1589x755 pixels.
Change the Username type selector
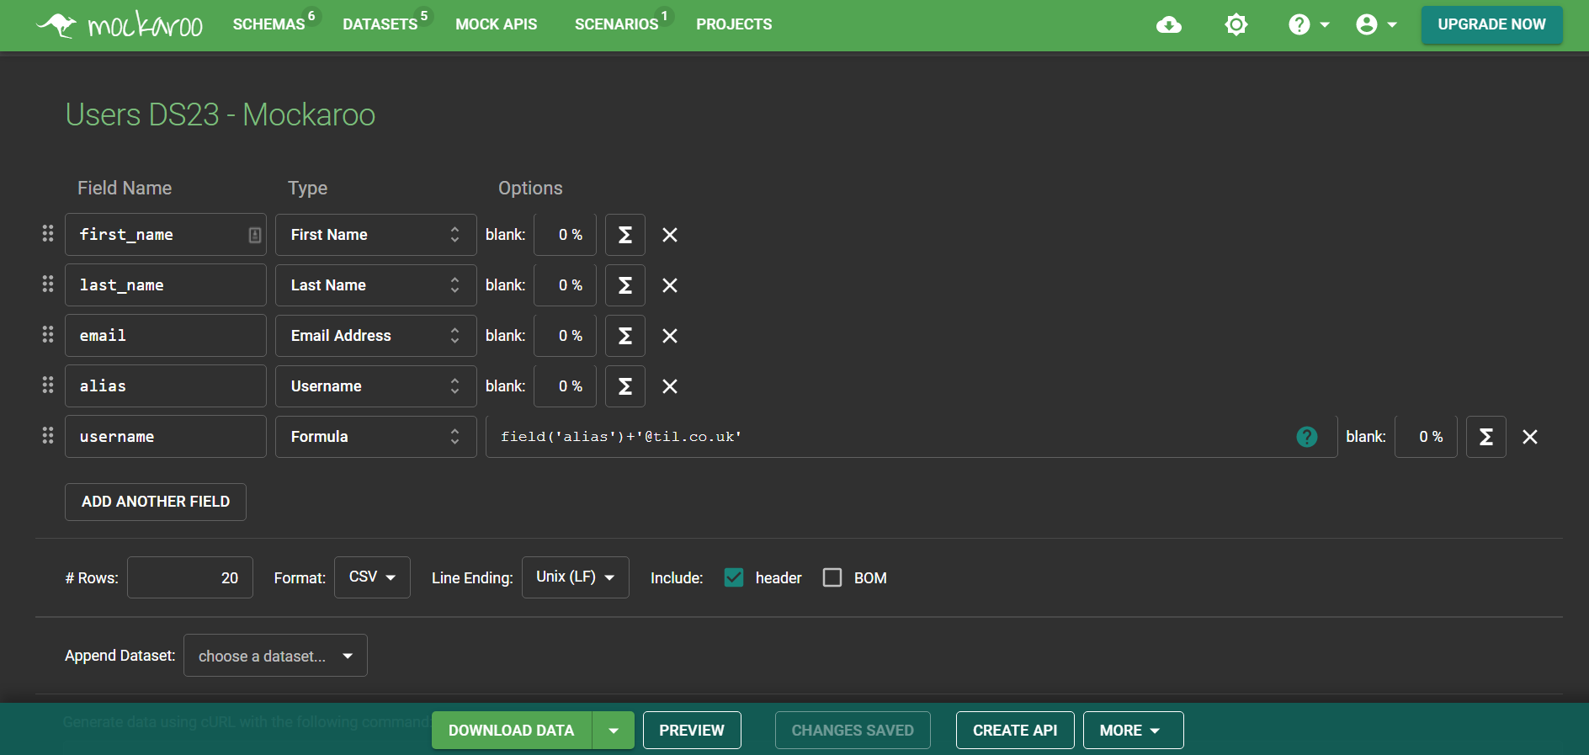click(376, 386)
